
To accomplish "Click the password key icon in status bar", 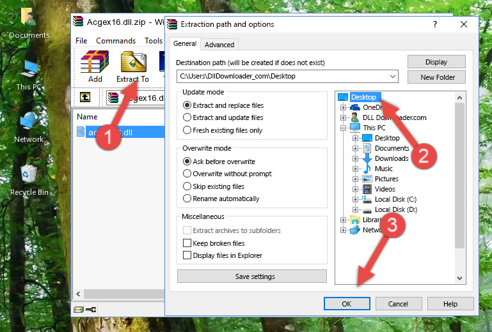I will click(x=91, y=310).
